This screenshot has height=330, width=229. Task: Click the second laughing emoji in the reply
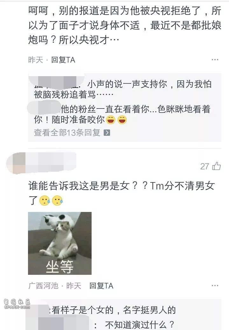(122, 120)
